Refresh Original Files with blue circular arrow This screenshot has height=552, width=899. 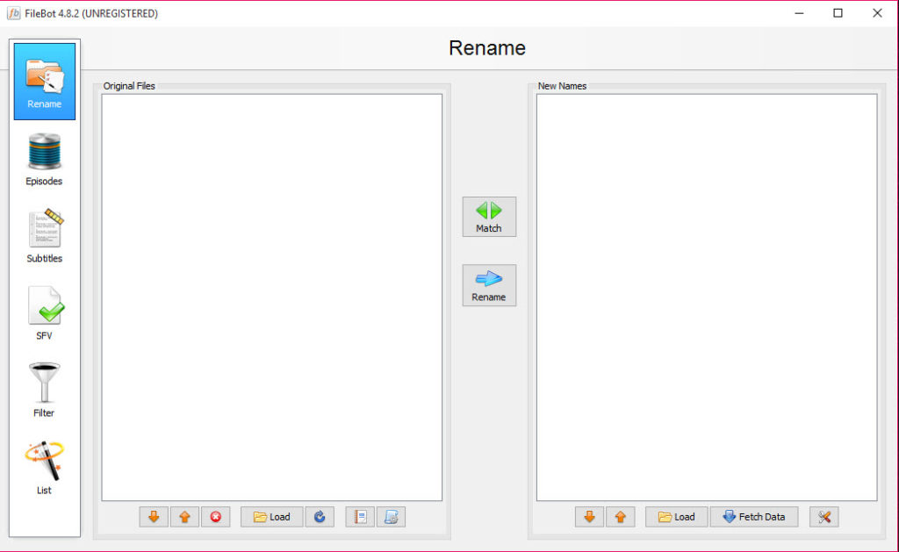[320, 517]
